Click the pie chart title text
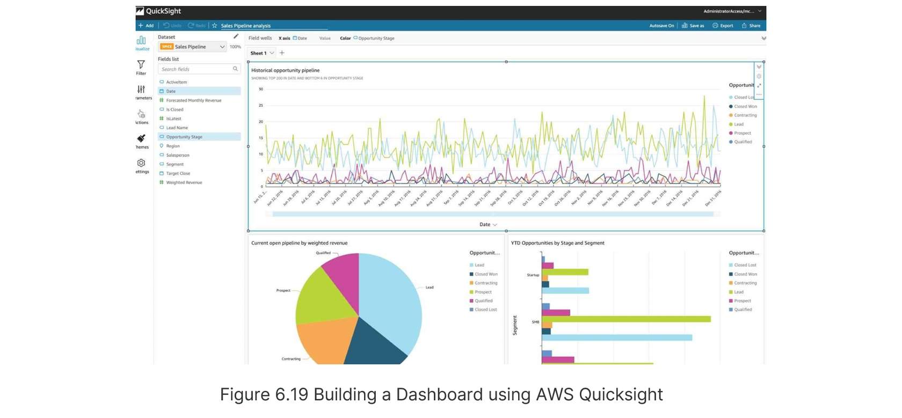Screen dimensions: 902x418 (x=299, y=243)
